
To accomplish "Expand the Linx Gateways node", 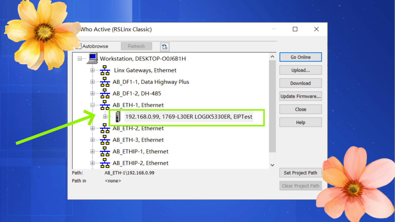I will [92, 70].
